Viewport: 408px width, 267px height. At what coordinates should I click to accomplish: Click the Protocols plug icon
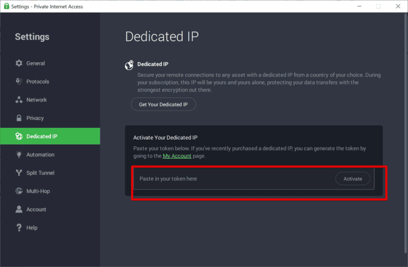(19, 82)
